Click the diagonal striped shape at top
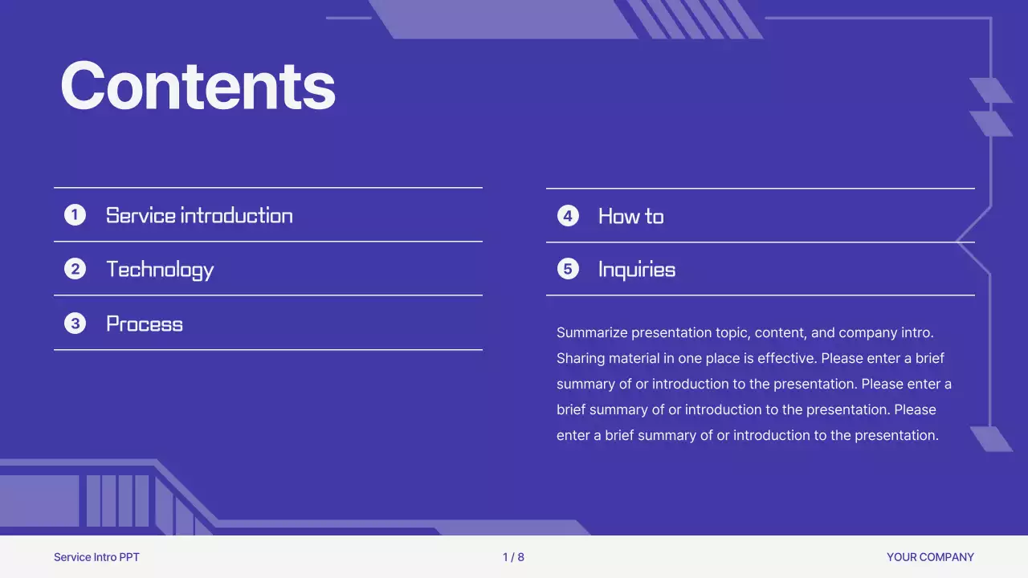Image resolution: width=1028 pixels, height=578 pixels. tap(694, 19)
